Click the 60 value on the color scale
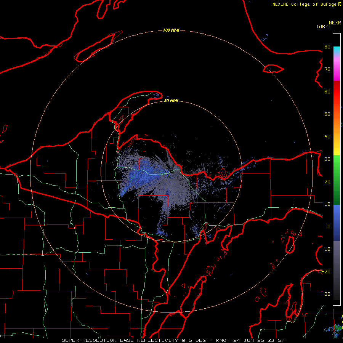This screenshot has width=343, height=343. (x=327, y=92)
